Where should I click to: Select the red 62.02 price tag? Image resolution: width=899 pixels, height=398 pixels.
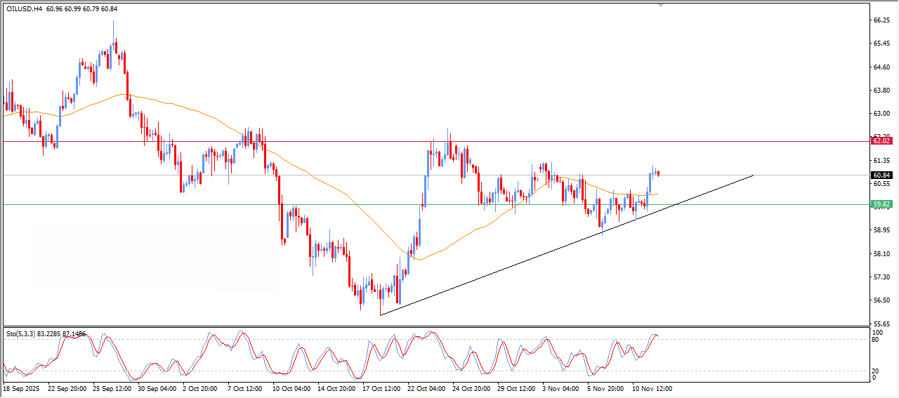coord(881,141)
